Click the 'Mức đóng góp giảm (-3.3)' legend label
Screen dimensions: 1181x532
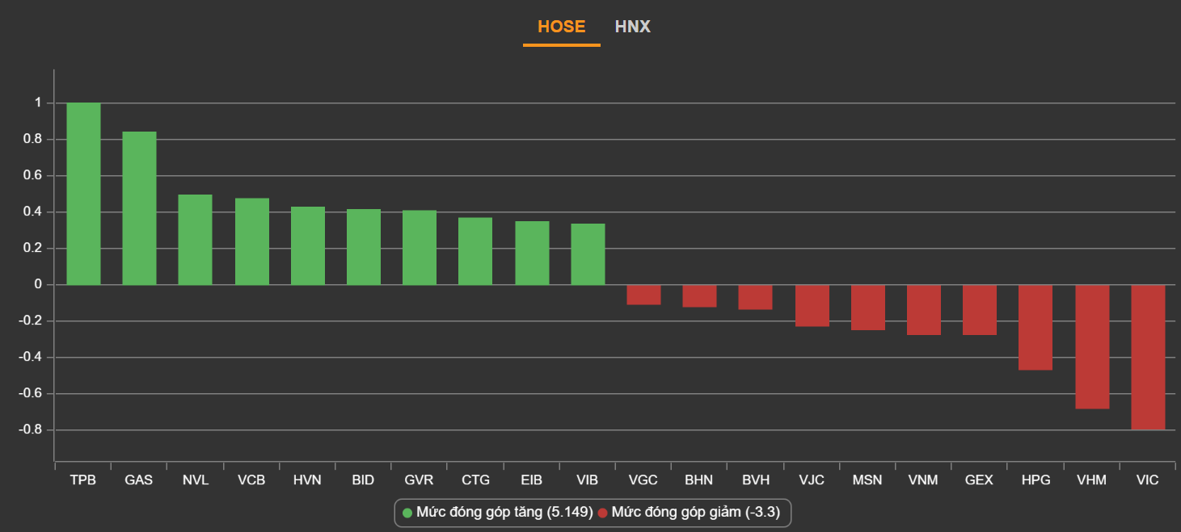point(695,513)
